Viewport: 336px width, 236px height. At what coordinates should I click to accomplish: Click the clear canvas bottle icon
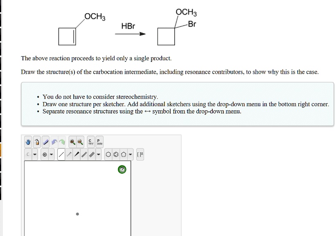37,142
